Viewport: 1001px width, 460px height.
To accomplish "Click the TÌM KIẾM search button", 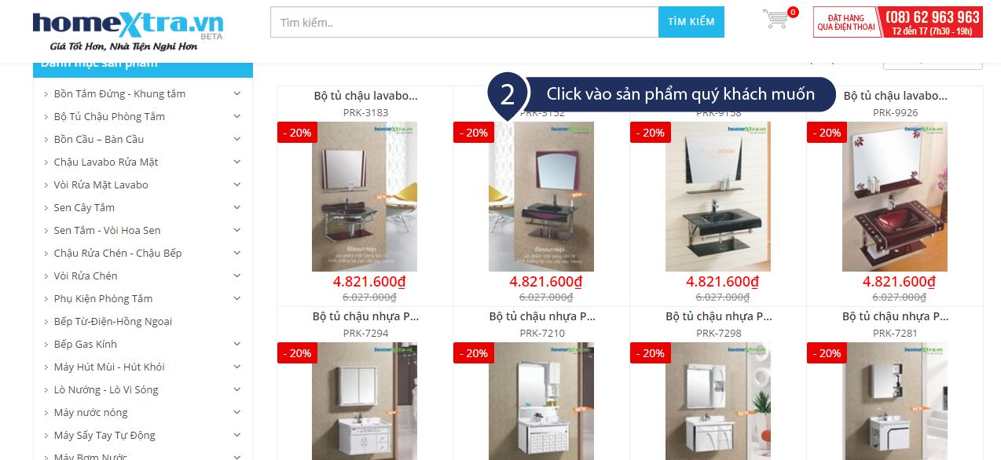I will (x=691, y=22).
